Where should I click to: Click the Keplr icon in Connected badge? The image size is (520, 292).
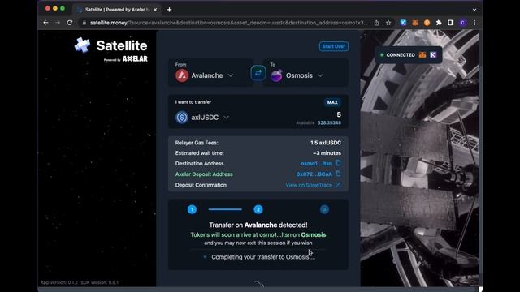(x=433, y=55)
